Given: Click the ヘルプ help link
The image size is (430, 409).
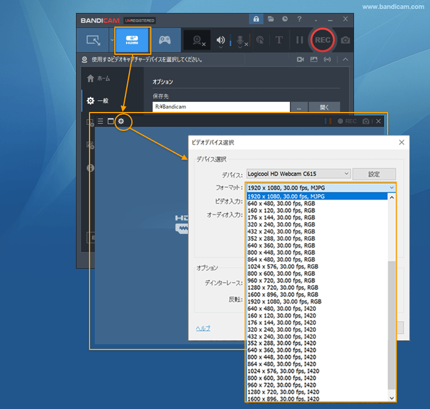Looking at the screenshot, I should [x=203, y=328].
